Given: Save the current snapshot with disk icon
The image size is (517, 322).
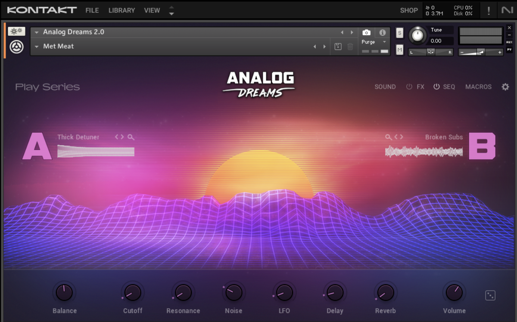Looking at the screenshot, I should point(338,46).
